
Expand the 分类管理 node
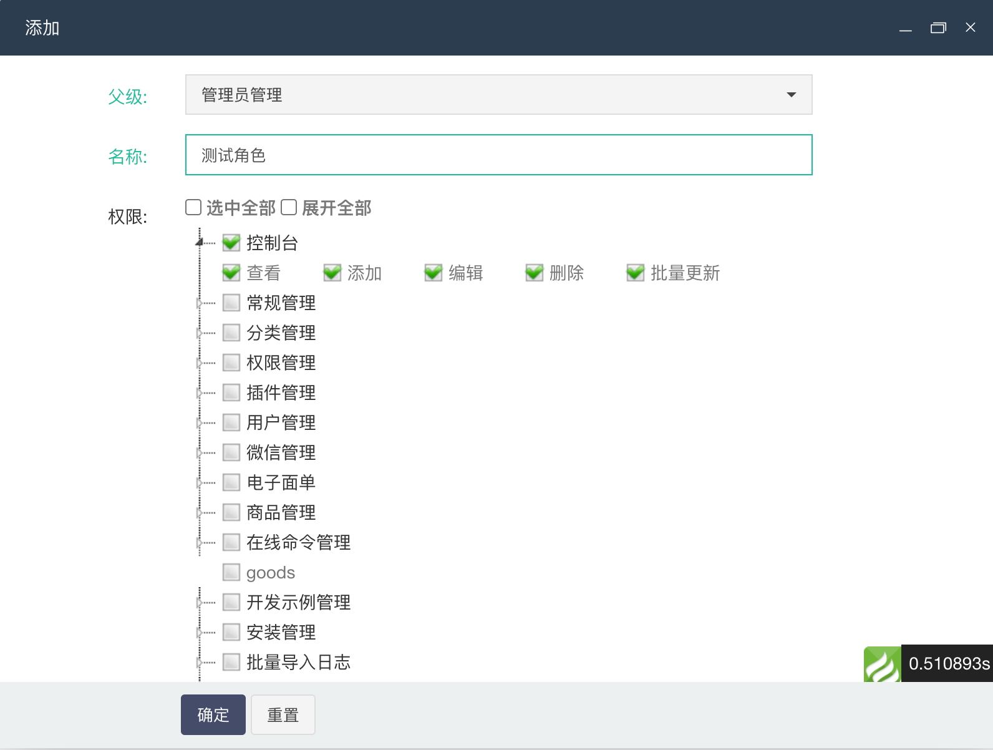point(199,333)
